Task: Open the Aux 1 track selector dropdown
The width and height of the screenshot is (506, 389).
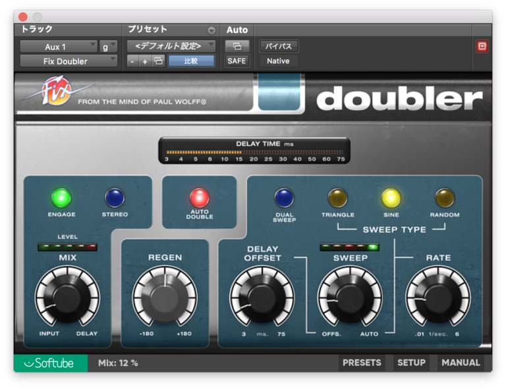Action: (x=59, y=47)
